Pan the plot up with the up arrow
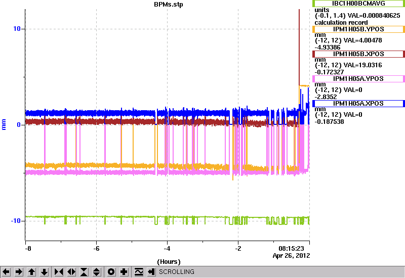The height and width of the screenshot is (278, 405). (x=31, y=272)
